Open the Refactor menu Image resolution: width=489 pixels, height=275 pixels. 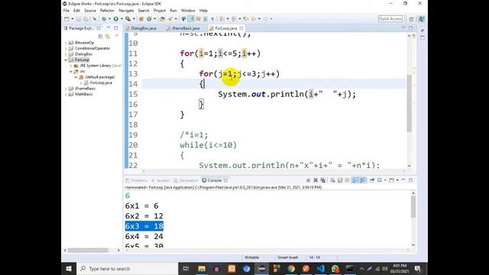click(x=107, y=11)
